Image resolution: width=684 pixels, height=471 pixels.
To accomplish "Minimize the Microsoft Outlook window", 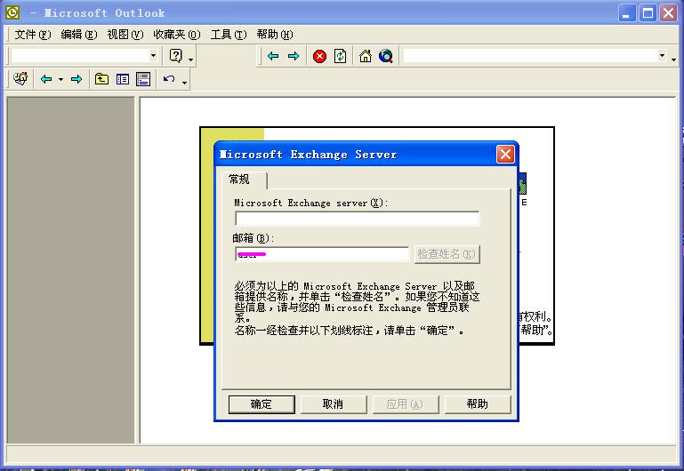I will (x=626, y=13).
